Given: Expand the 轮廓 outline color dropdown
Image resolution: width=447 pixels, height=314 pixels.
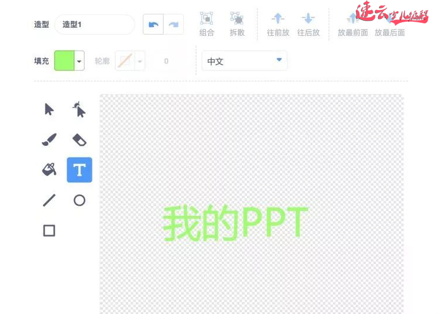Looking at the screenshot, I should tap(139, 61).
